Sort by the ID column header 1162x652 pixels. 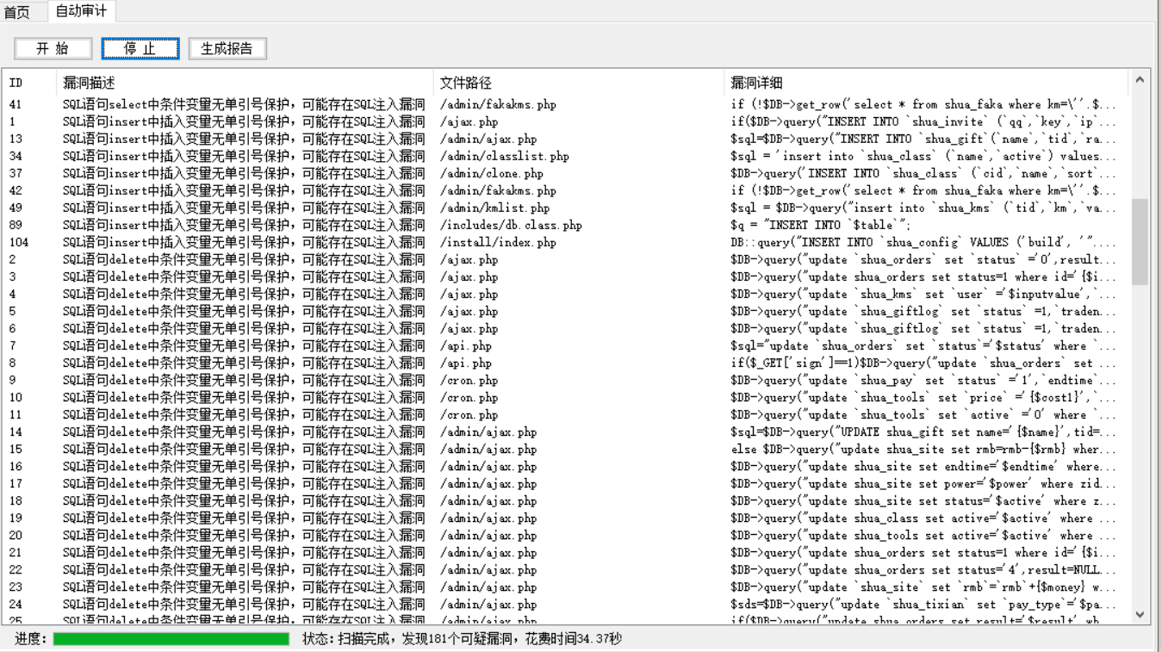click(29, 83)
